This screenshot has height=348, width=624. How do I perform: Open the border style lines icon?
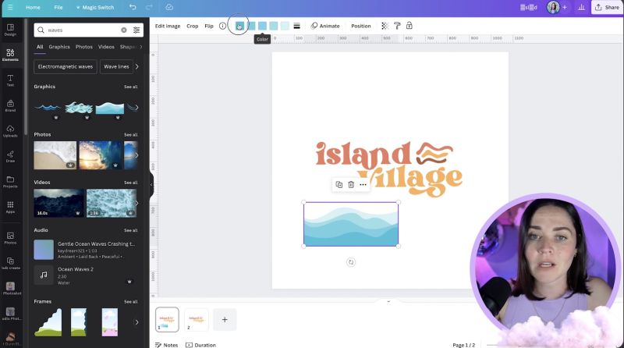tap(296, 26)
